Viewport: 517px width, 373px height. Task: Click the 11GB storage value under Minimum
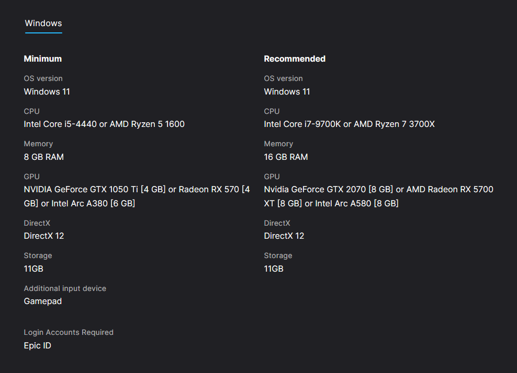(33, 269)
